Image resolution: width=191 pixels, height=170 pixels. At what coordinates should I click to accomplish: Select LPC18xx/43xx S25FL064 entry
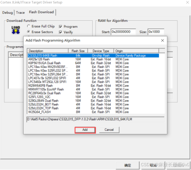pos(93,74)
